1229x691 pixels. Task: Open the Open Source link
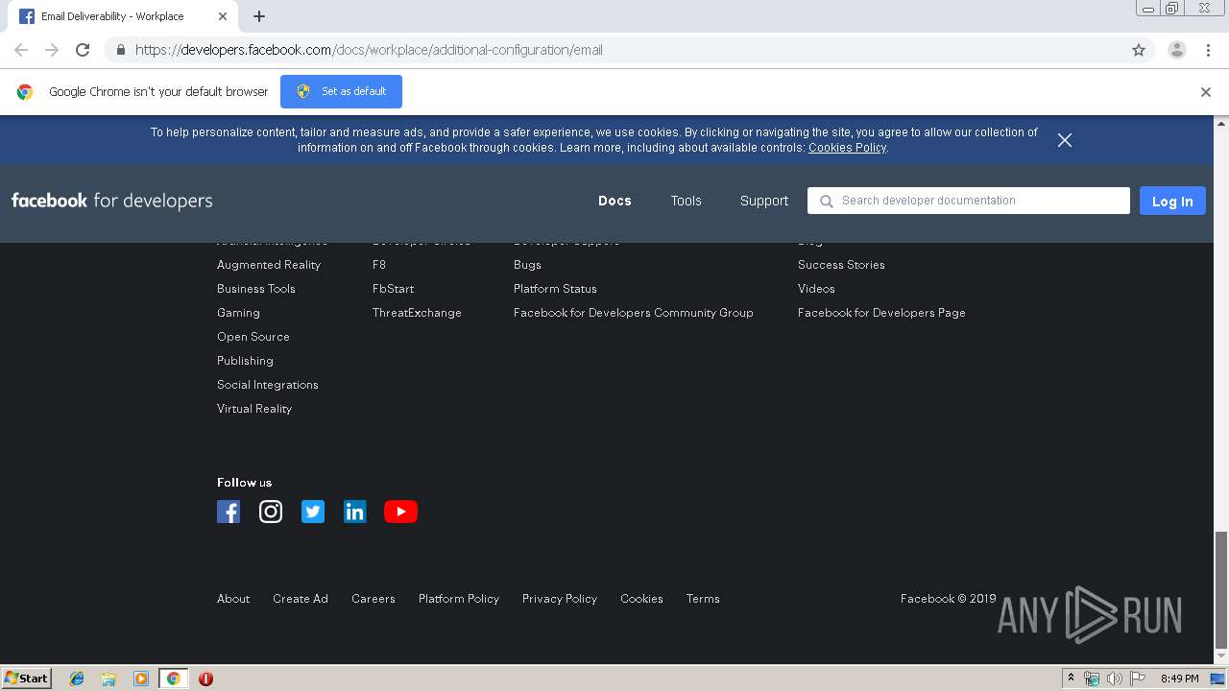pos(253,337)
